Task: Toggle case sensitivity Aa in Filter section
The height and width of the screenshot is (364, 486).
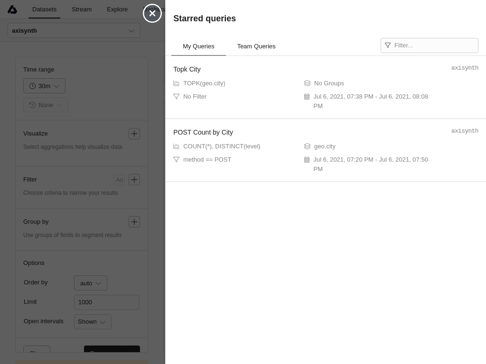Action: point(119,180)
